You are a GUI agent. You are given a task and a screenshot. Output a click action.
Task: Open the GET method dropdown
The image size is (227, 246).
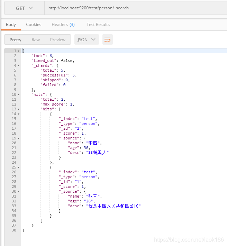[x=24, y=8]
